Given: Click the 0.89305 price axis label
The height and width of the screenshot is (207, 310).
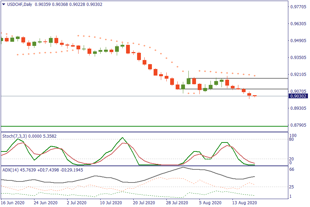Looking at the screenshot, I should 298,108.
